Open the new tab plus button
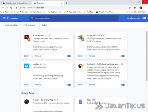 (x=67, y=3)
